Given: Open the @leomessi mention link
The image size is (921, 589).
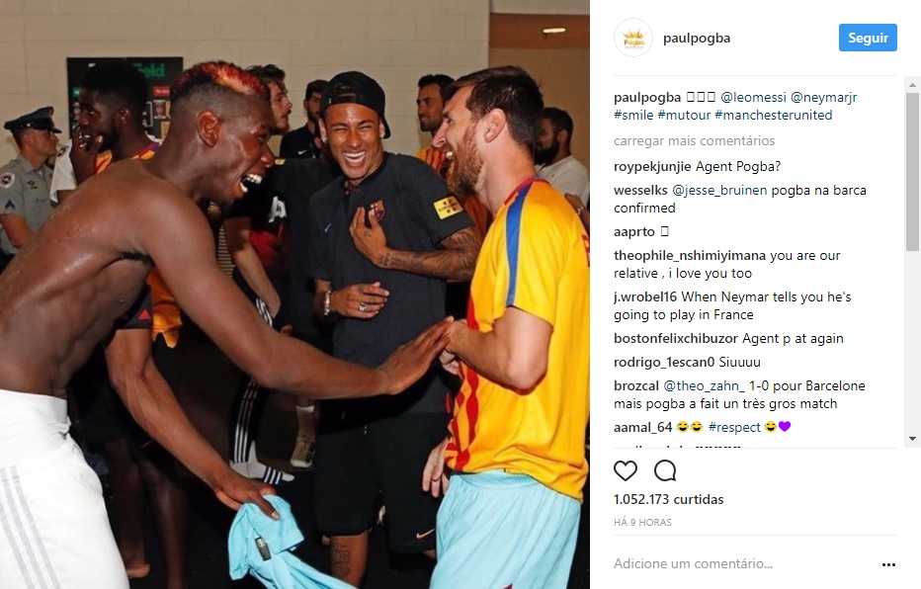Looking at the screenshot, I should 754,98.
